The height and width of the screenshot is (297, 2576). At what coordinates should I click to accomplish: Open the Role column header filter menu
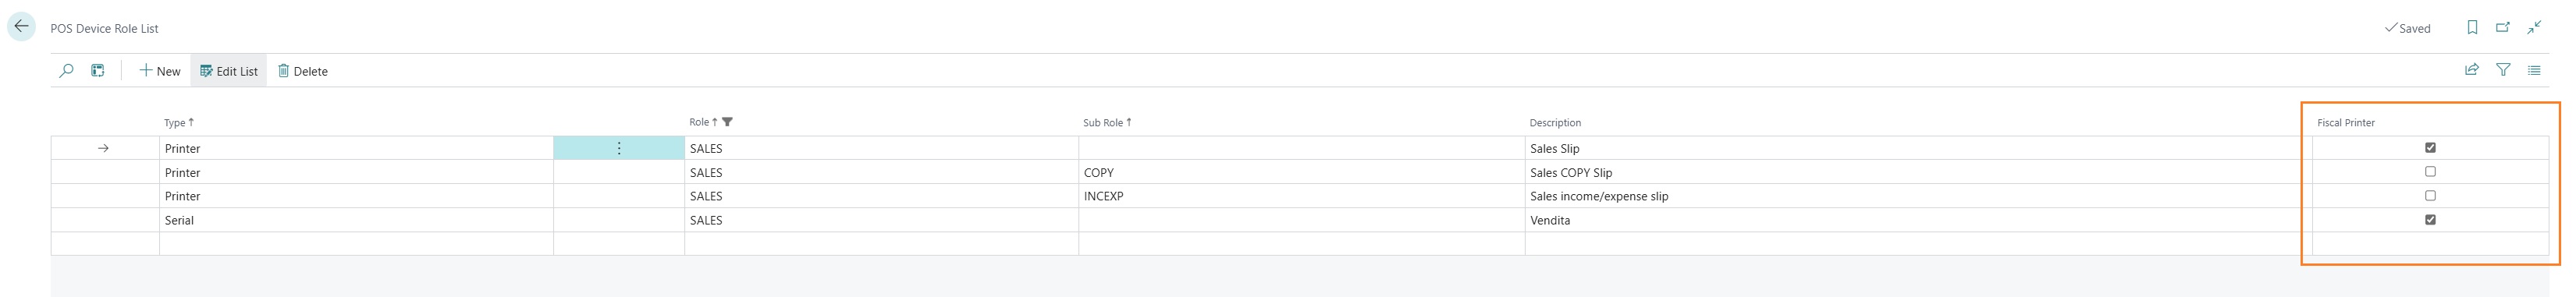pyautogui.click(x=711, y=122)
